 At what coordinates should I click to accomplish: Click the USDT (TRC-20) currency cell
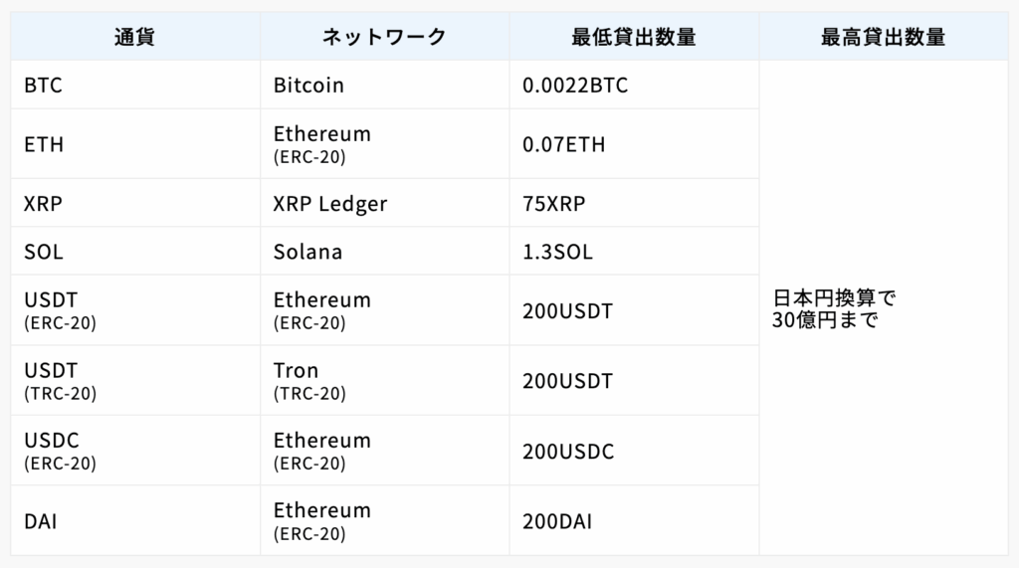60,381
